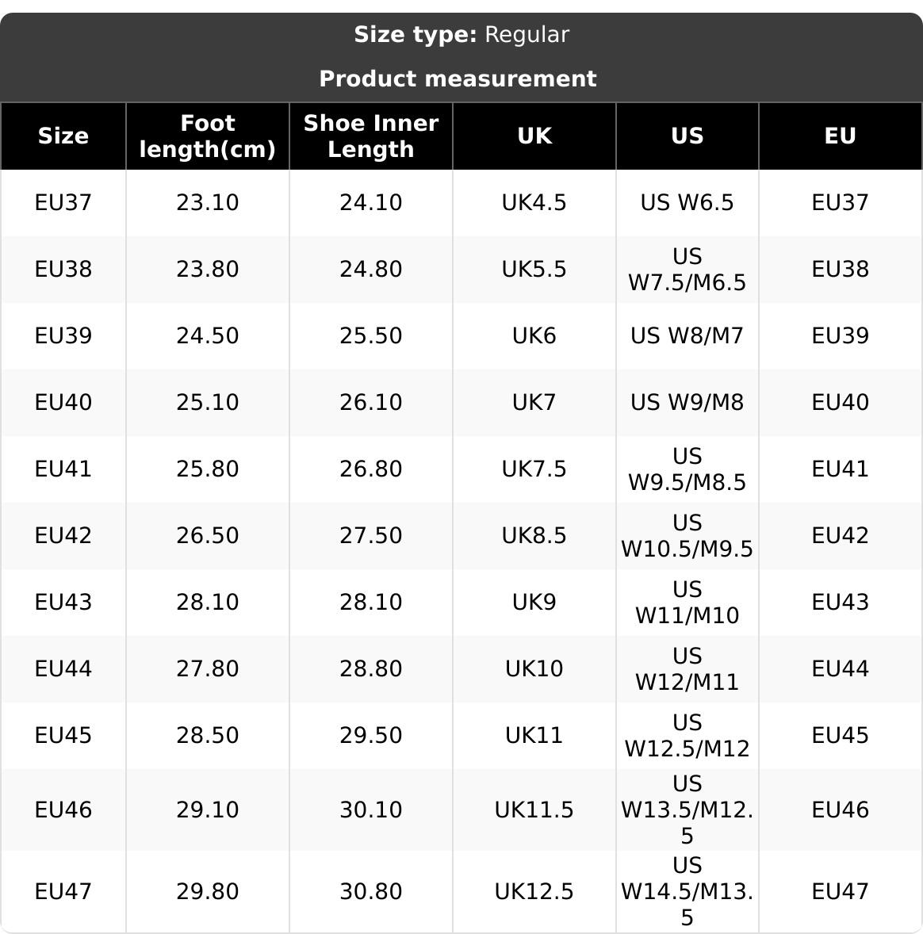Choose the 27.50 inner length value
Viewport: 923px width, 934px height.
[371, 536]
